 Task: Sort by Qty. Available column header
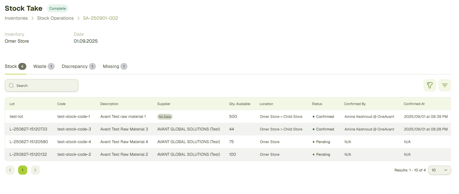pos(239,104)
